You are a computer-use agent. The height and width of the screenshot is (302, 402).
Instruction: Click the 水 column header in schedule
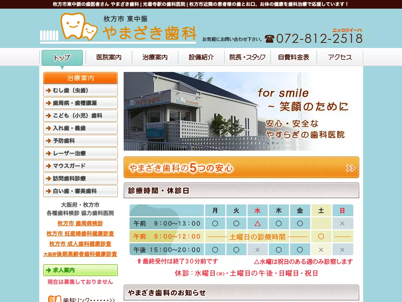point(258,211)
